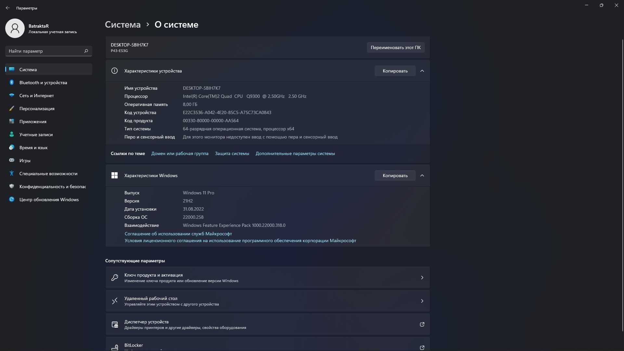Open Bluetooth и устройства settings icon
This screenshot has height=351, width=624.
pyautogui.click(x=12, y=83)
